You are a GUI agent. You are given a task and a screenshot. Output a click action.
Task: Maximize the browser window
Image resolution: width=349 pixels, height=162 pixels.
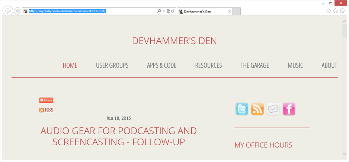(x=331, y=3)
